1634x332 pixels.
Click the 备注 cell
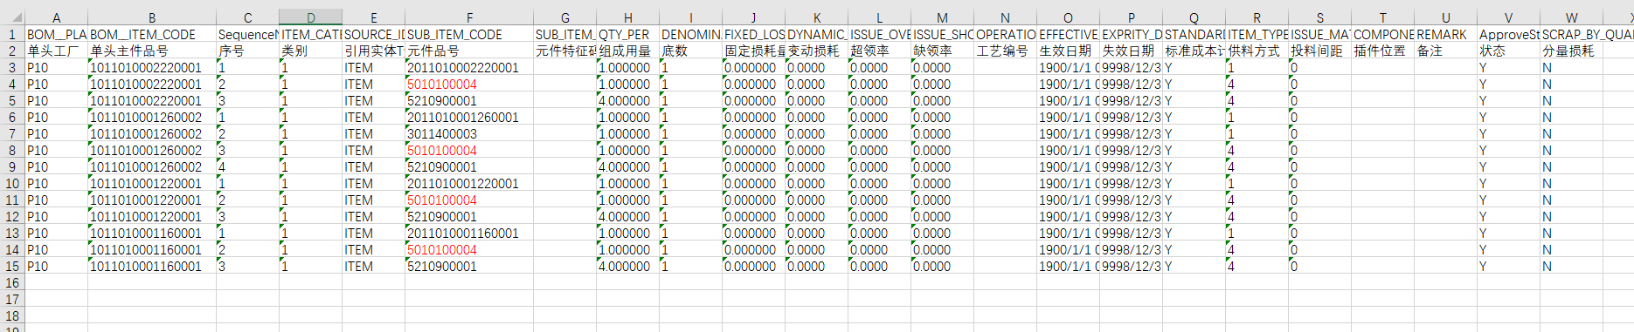[x=1445, y=51]
